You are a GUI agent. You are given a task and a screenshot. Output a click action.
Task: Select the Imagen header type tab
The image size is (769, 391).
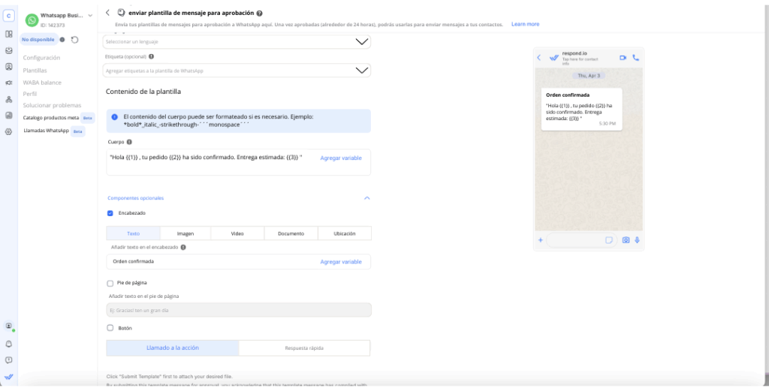(185, 233)
